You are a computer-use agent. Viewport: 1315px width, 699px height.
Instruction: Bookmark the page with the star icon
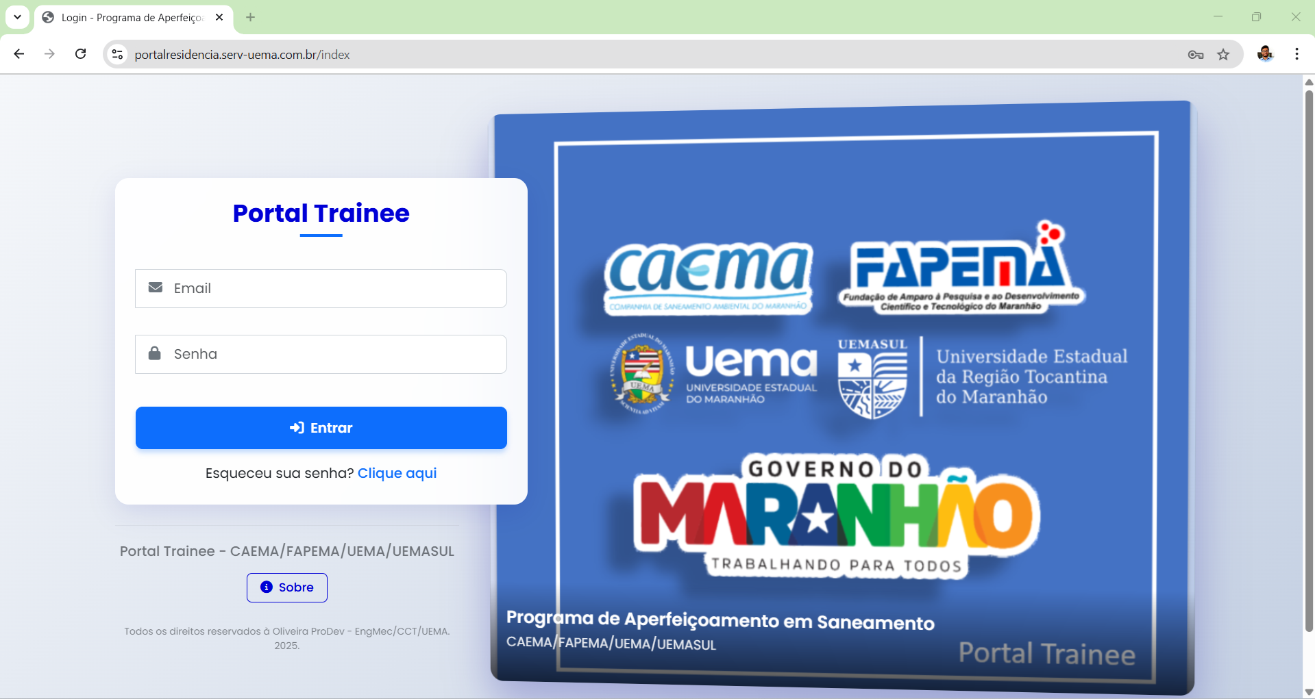[x=1224, y=54]
